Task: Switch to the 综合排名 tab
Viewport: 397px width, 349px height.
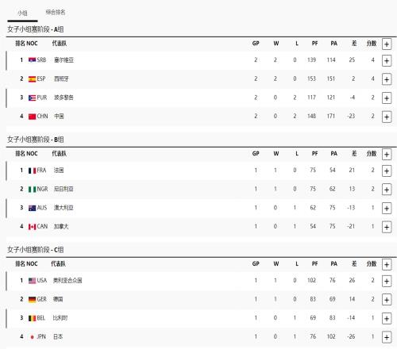Action: (56, 12)
